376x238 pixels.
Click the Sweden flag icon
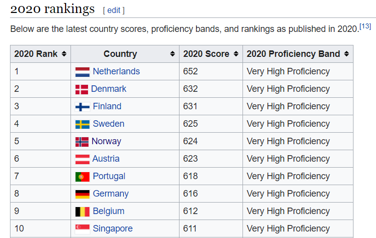pos(82,124)
